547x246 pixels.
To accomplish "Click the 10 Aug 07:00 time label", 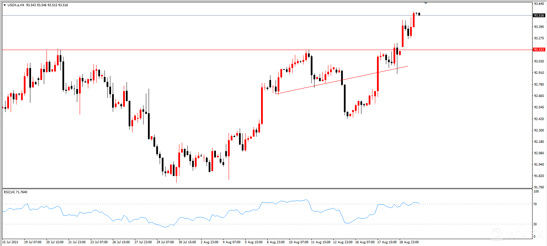I will click(299, 242).
